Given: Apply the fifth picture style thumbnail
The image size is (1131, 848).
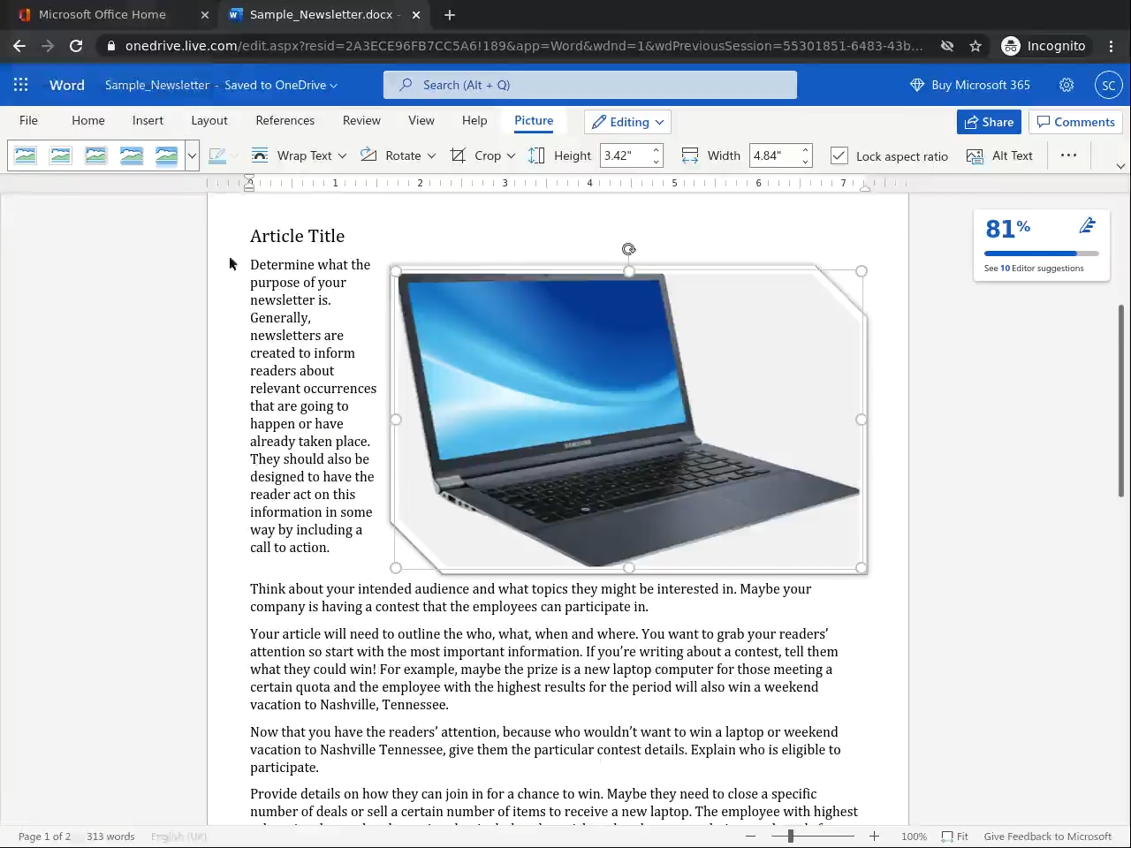Looking at the screenshot, I should (x=167, y=156).
